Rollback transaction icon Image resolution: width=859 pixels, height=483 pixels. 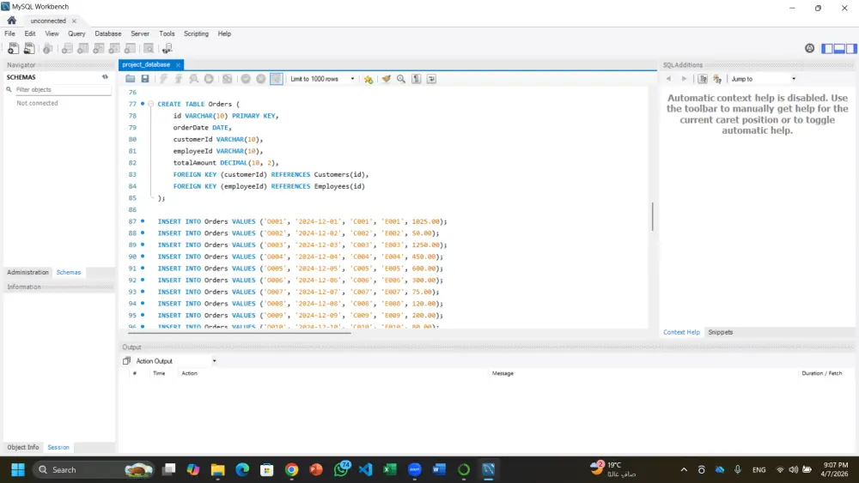pyautogui.click(x=261, y=79)
